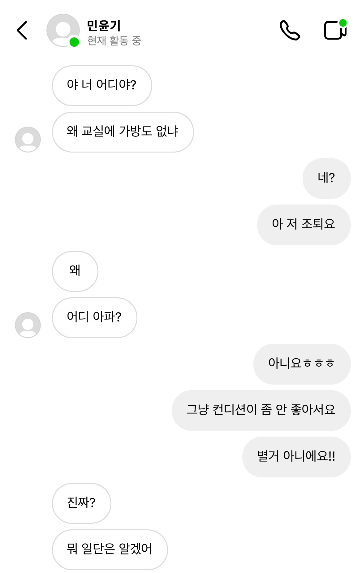
Task: Tap the back arrow icon
Action: point(22,30)
